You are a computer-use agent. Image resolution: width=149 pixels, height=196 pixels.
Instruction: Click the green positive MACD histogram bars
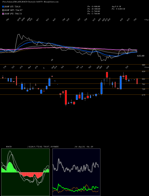coord(10,167)
